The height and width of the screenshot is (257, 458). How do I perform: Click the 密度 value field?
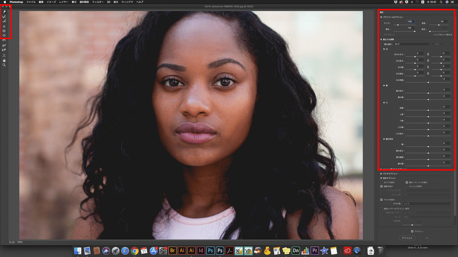444,21
